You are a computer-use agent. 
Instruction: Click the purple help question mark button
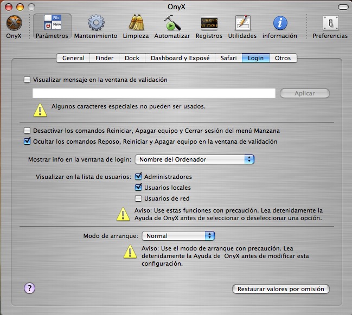(29, 288)
